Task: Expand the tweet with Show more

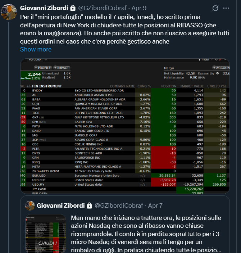Action: [36, 49]
